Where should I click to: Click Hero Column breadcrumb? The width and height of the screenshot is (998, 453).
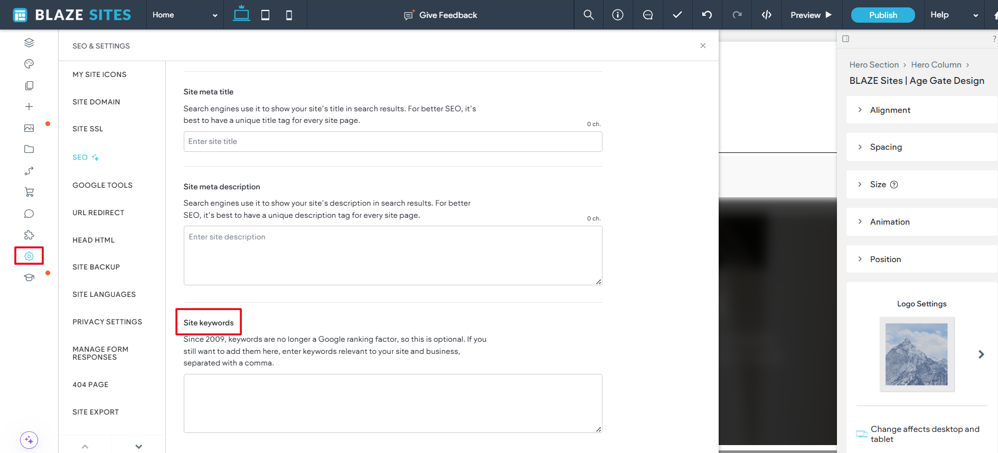(936, 64)
